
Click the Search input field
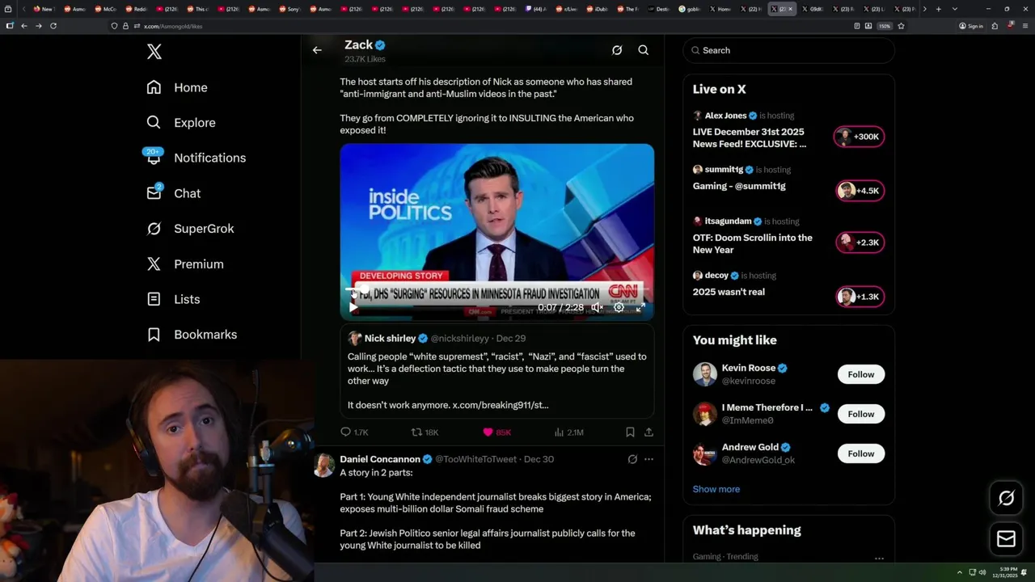click(788, 50)
